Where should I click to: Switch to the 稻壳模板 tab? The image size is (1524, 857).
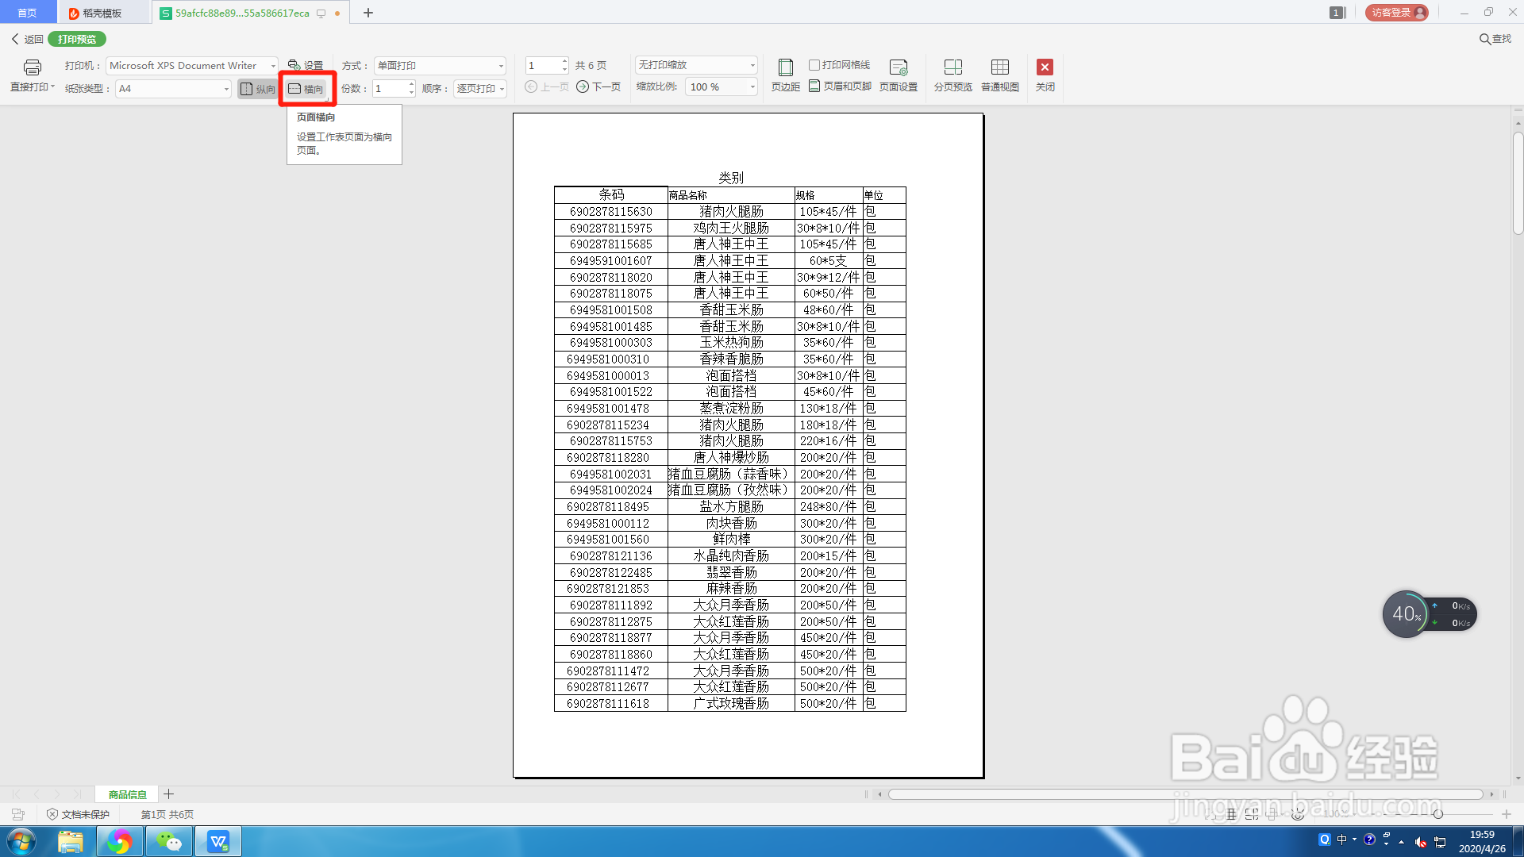click(x=102, y=13)
